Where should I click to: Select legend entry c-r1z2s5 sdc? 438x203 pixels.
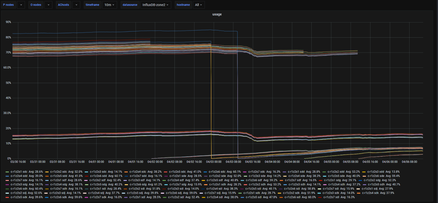click(x=178, y=172)
